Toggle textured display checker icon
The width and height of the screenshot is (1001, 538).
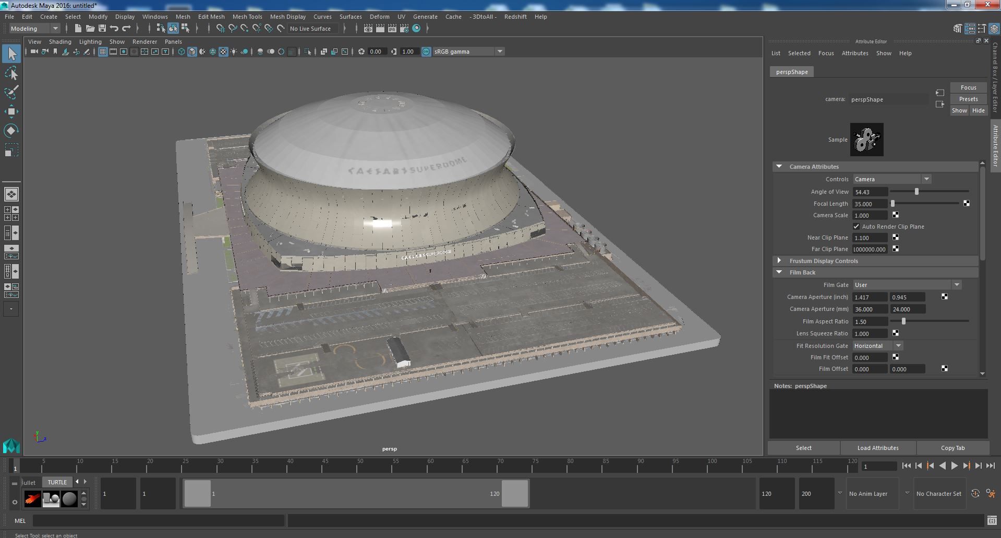(223, 52)
